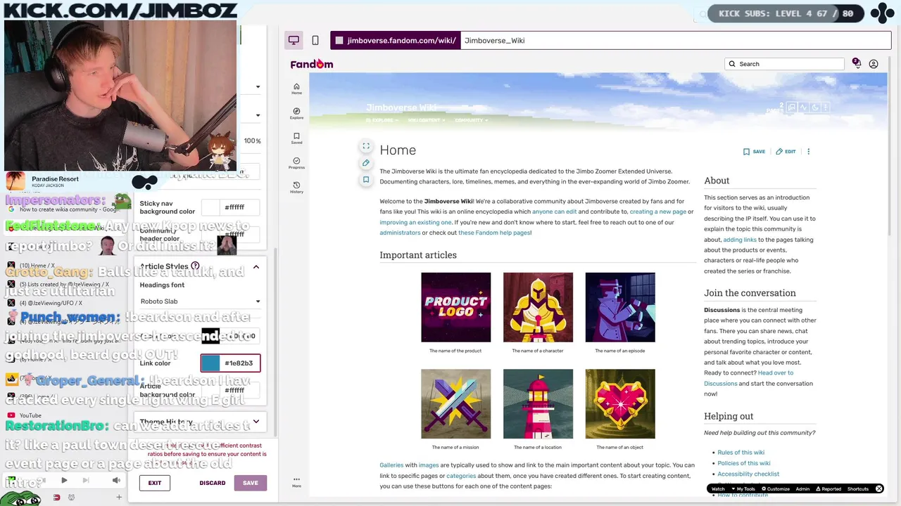Open Admin in bottom toolbar
This screenshot has width=901, height=506.
point(802,488)
